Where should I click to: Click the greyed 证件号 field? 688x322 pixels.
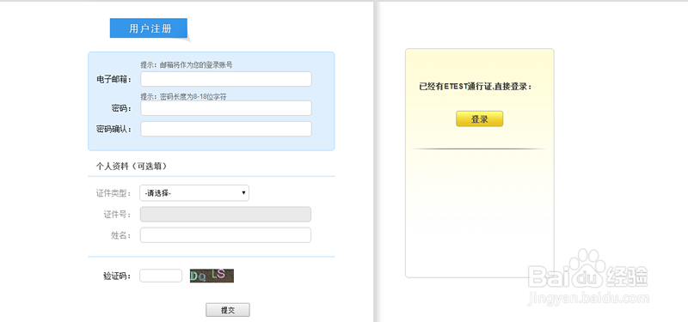point(225,214)
